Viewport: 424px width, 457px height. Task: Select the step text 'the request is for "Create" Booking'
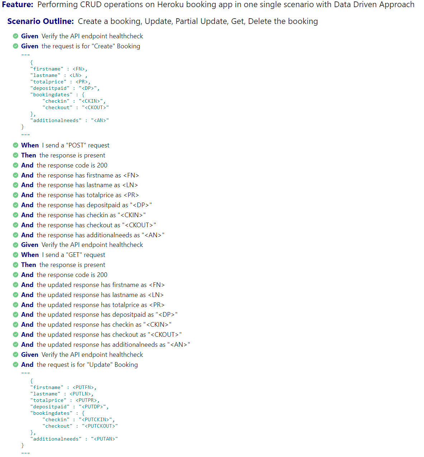click(x=91, y=46)
